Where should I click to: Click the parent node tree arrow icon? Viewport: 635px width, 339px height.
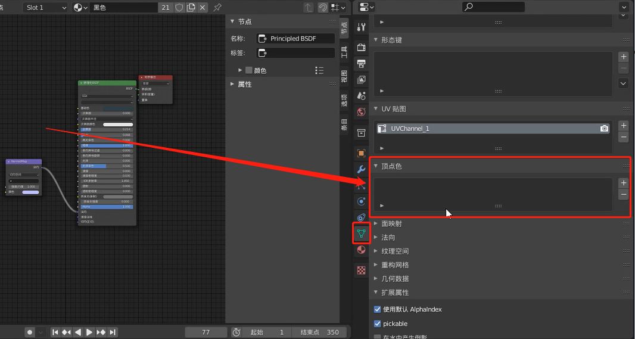point(309,7)
